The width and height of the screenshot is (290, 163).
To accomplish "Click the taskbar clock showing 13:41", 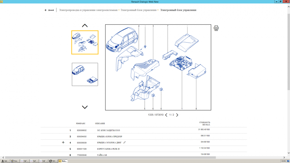I will point(284,161).
